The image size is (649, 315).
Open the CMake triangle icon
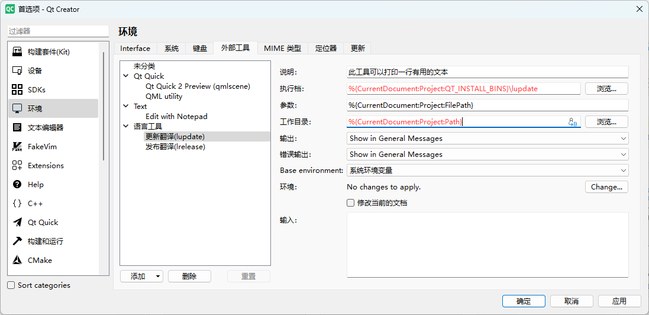17,261
